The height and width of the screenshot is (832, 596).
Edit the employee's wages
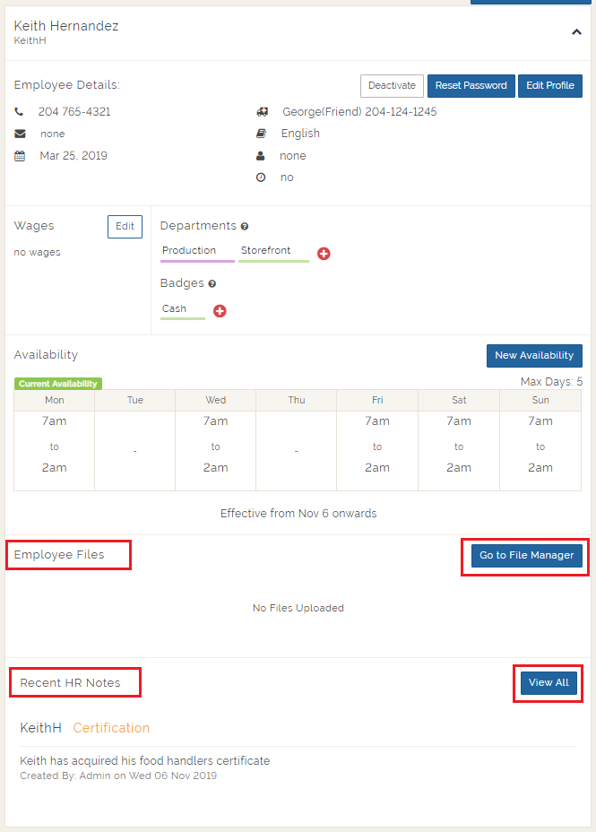[x=125, y=227]
